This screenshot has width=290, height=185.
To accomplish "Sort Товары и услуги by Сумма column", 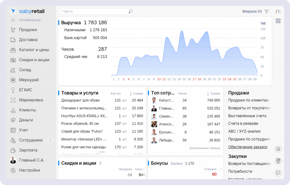I will pos(136,93).
